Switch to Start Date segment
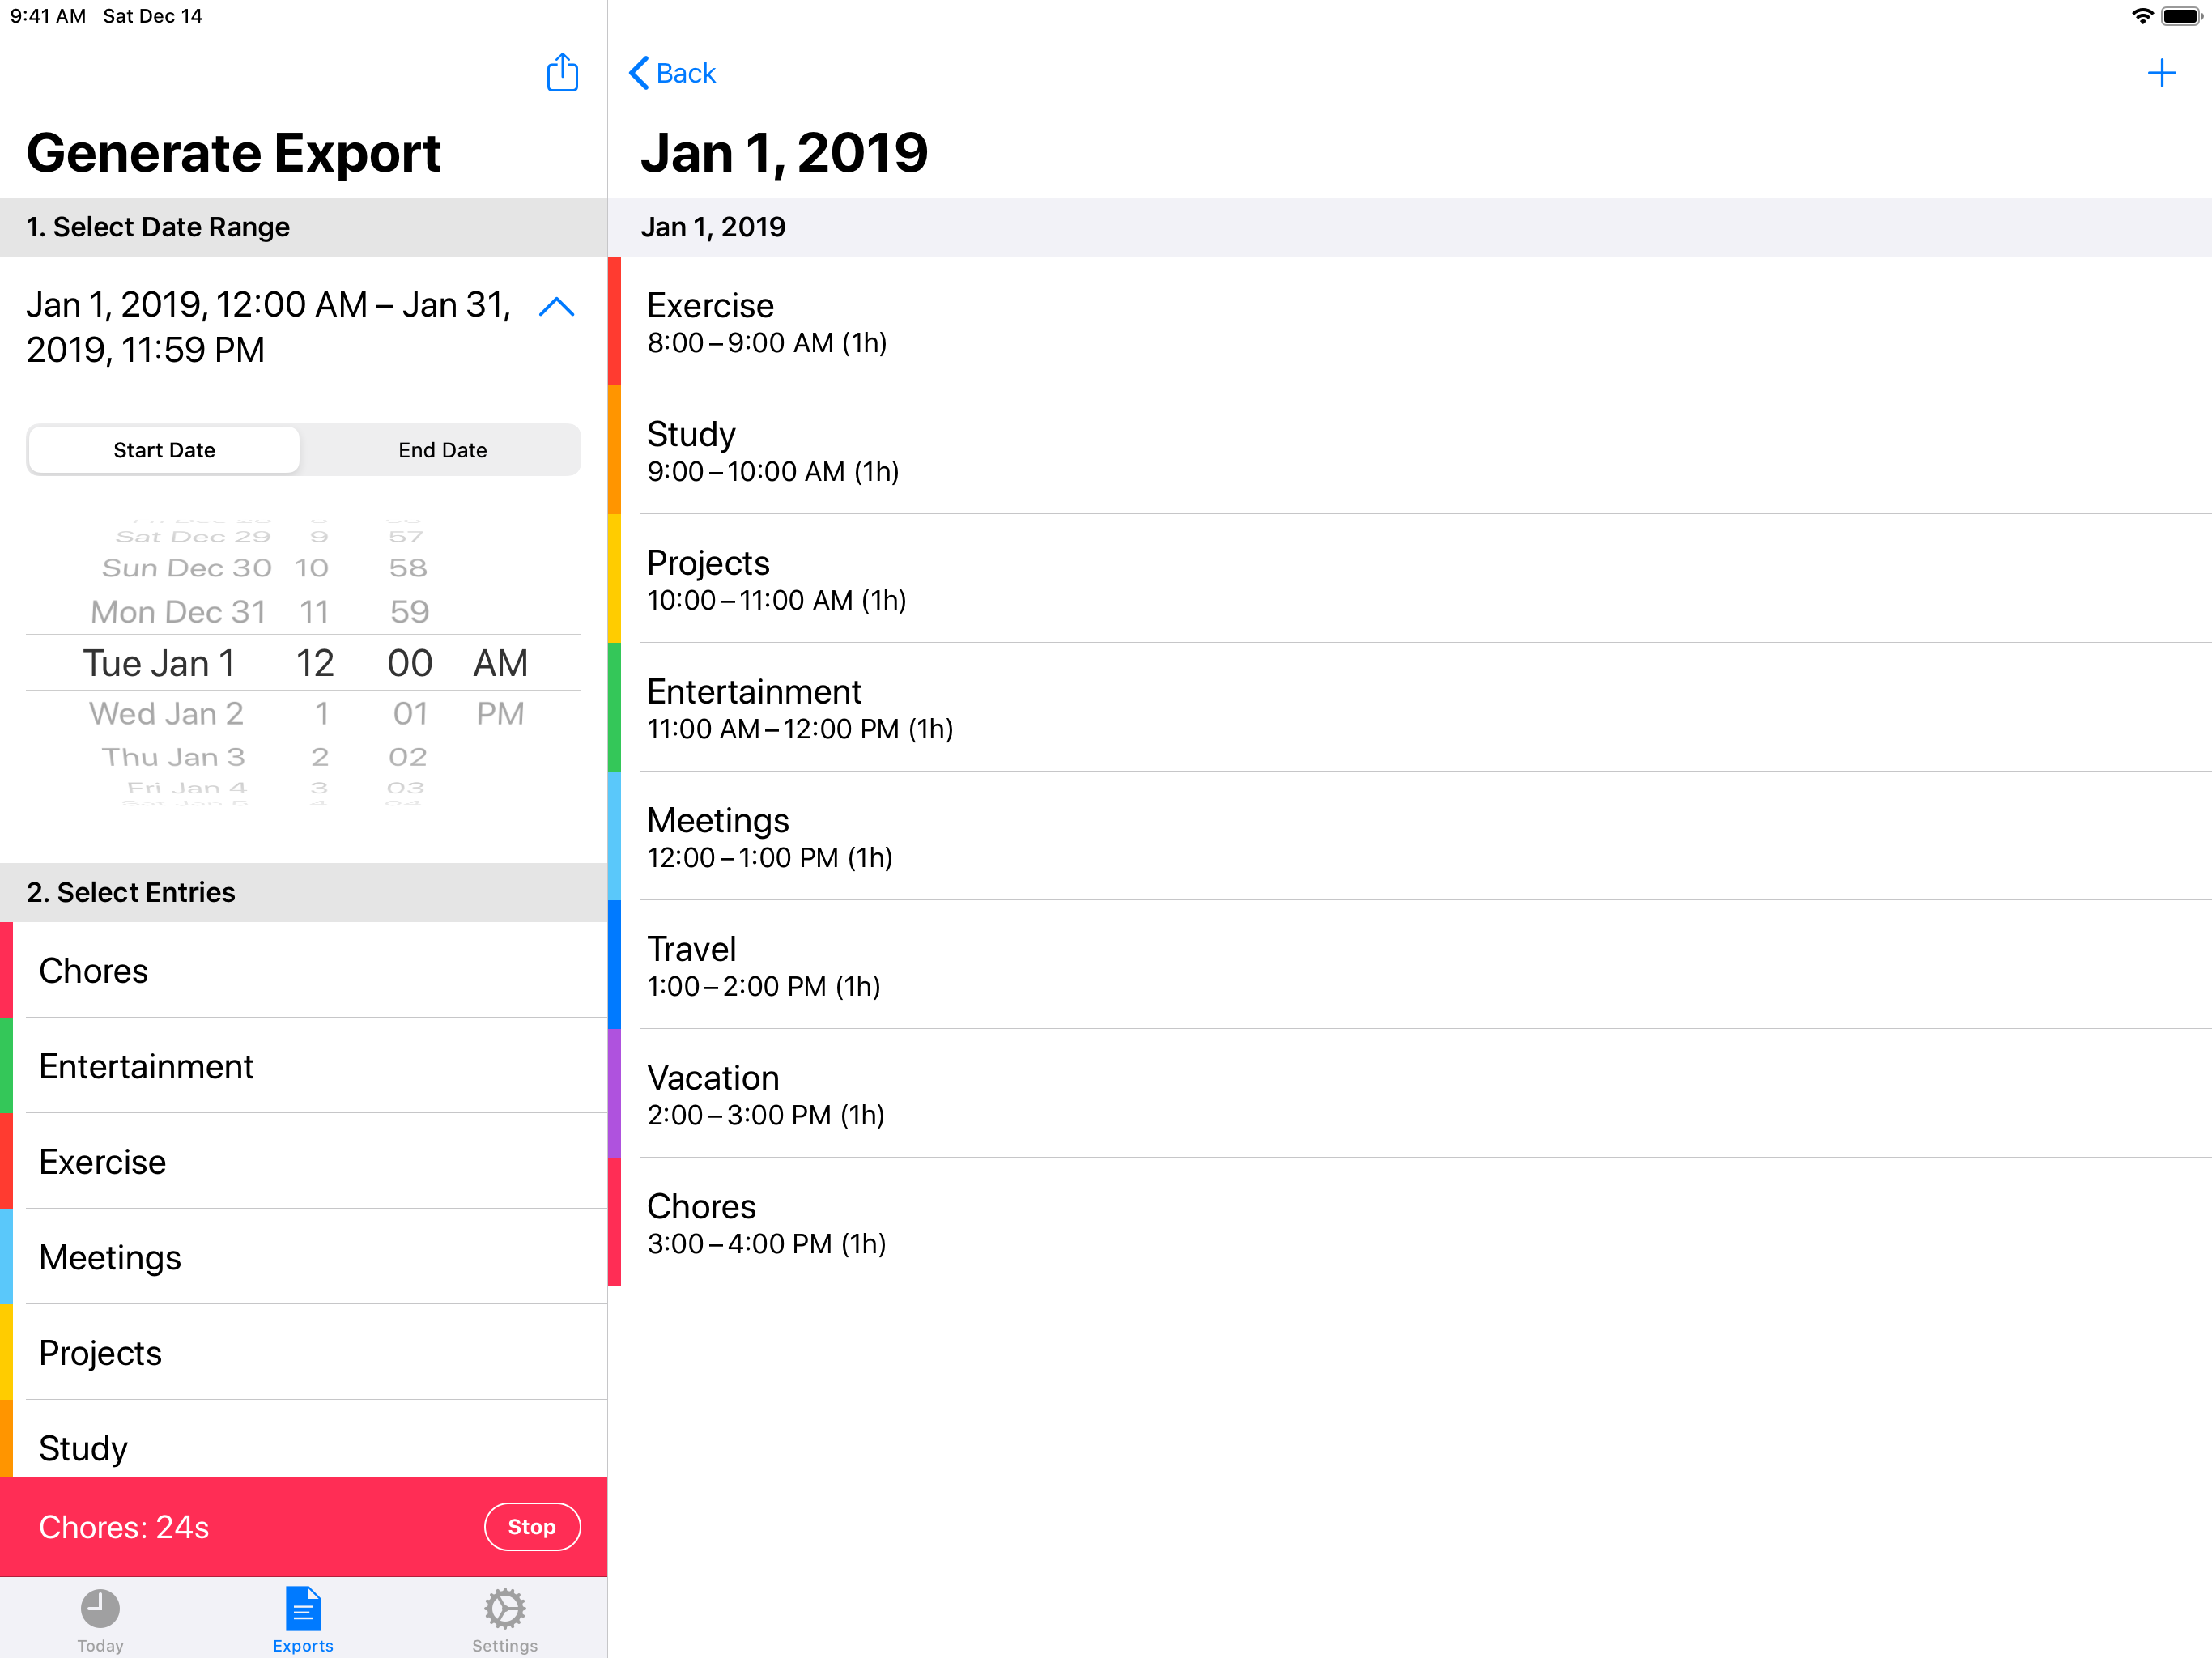Screen dimensions: 2212x1658 pyautogui.click(x=164, y=450)
